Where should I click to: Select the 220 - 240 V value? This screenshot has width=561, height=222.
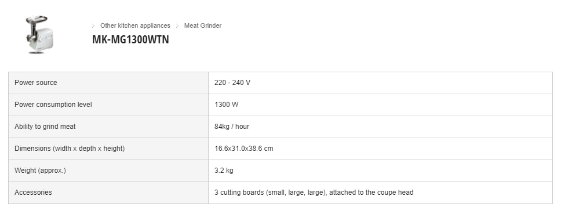tap(232, 83)
